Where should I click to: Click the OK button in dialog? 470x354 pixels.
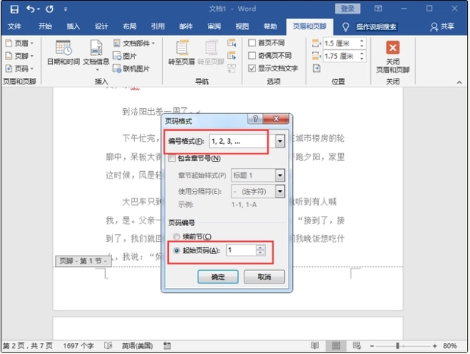pyautogui.click(x=218, y=277)
